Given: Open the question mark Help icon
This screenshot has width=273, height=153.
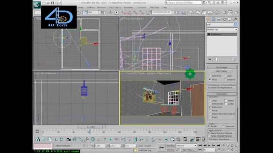Looking at the screenshot, I should click(x=222, y=3).
